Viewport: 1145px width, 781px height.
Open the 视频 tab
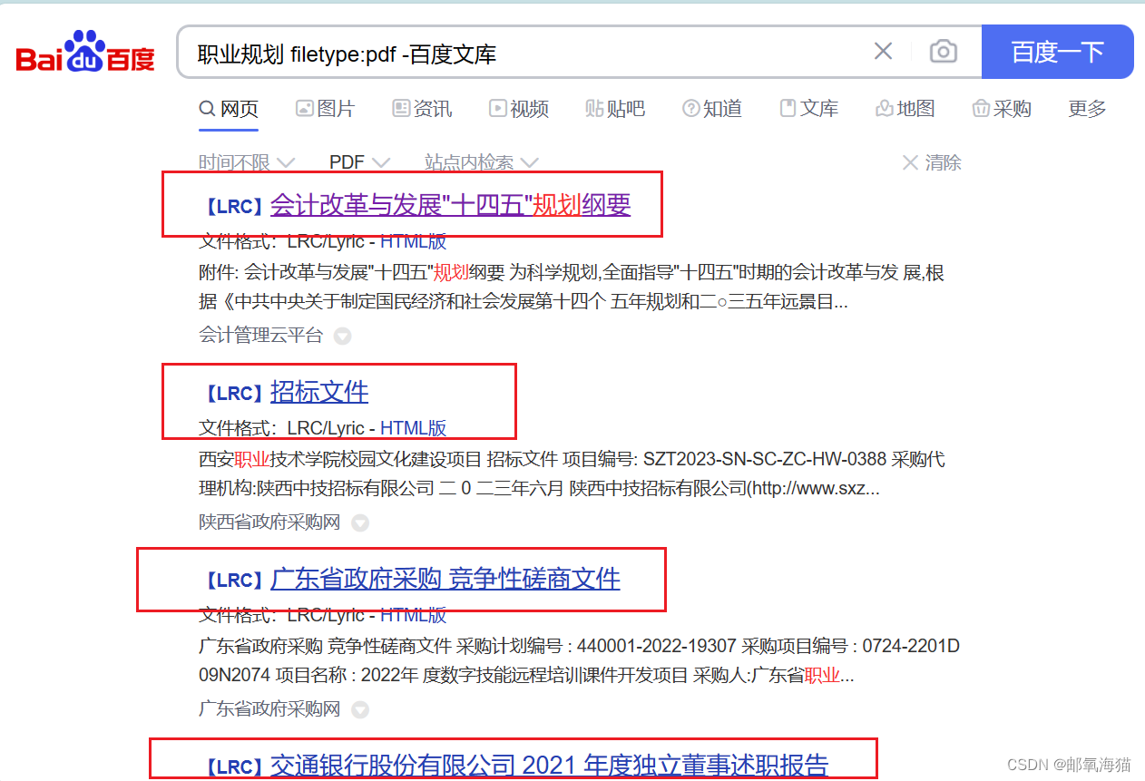pos(519,109)
